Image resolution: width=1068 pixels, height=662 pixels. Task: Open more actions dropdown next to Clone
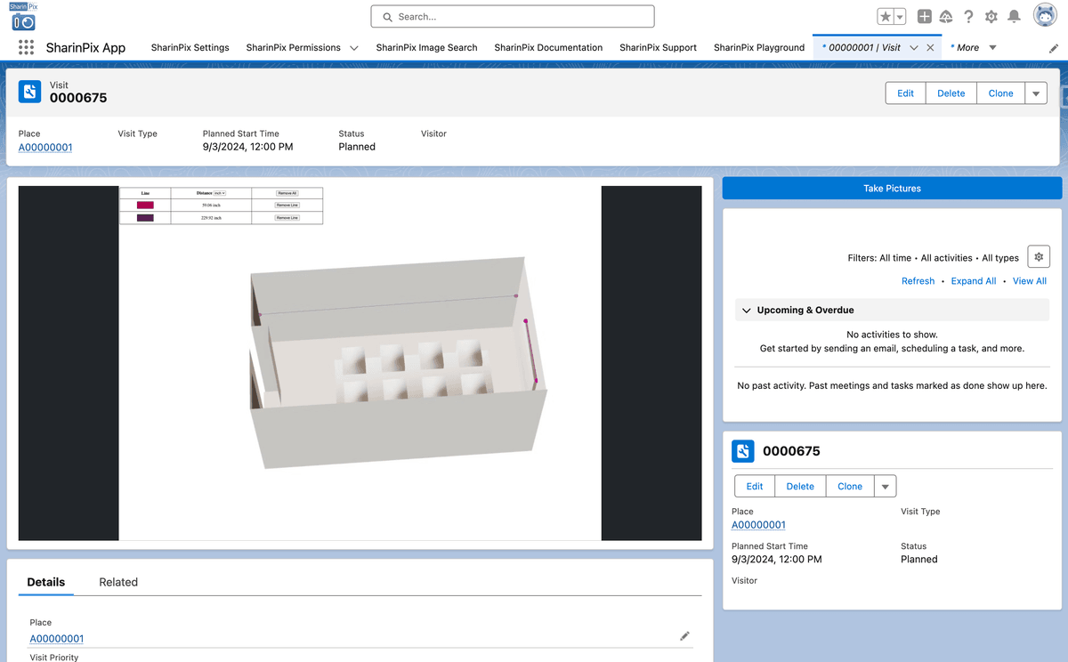[x=1036, y=93]
